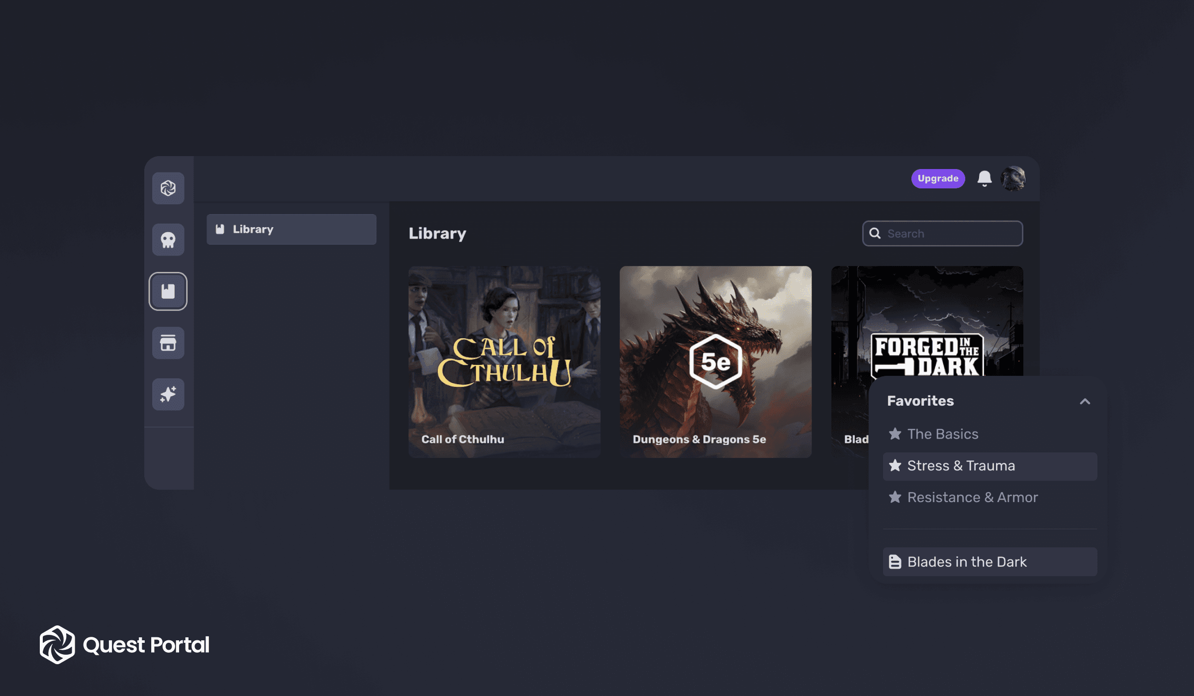Open the AI sparkle assistant icon in the sidebar
The image size is (1194, 696).
(168, 395)
